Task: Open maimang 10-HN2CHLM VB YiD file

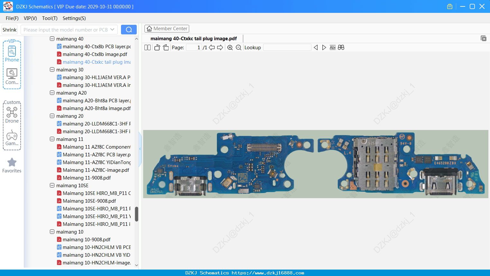Action: pyautogui.click(x=94, y=255)
